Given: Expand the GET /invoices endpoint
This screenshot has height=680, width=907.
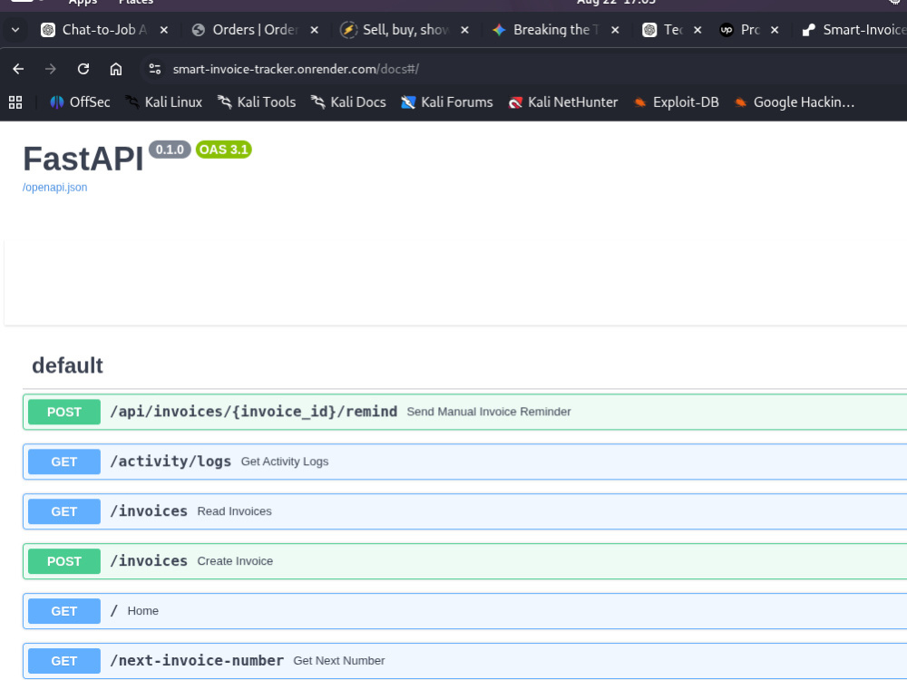Looking at the screenshot, I should click(464, 511).
